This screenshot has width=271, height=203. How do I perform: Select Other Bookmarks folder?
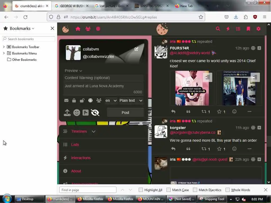[22, 59]
